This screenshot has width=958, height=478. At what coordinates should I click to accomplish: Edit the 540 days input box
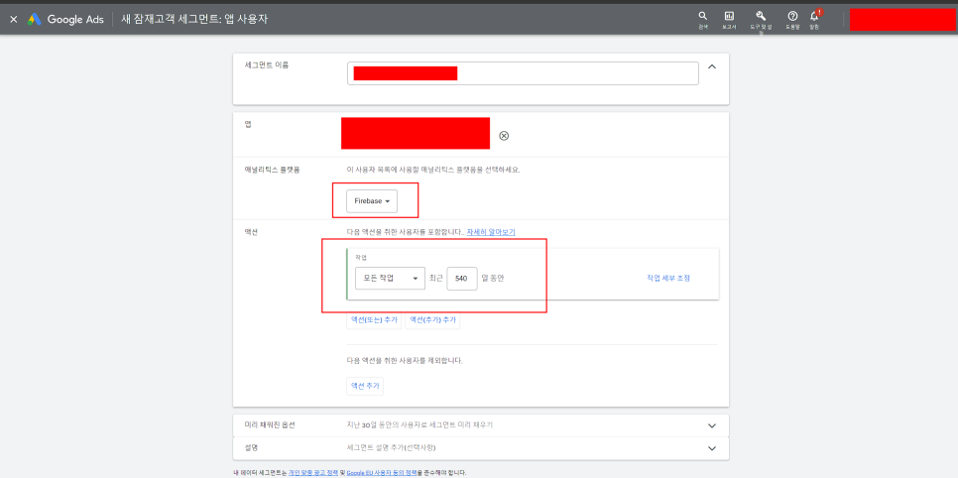[462, 278]
